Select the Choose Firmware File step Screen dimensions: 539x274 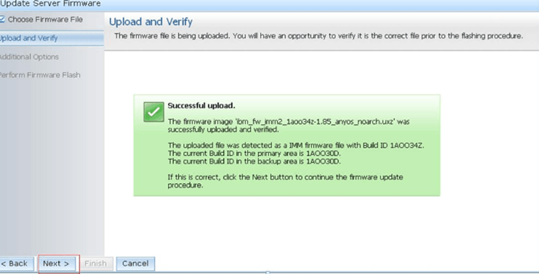pyautogui.click(x=45, y=19)
